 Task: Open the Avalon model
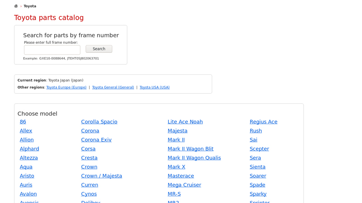tap(28, 194)
